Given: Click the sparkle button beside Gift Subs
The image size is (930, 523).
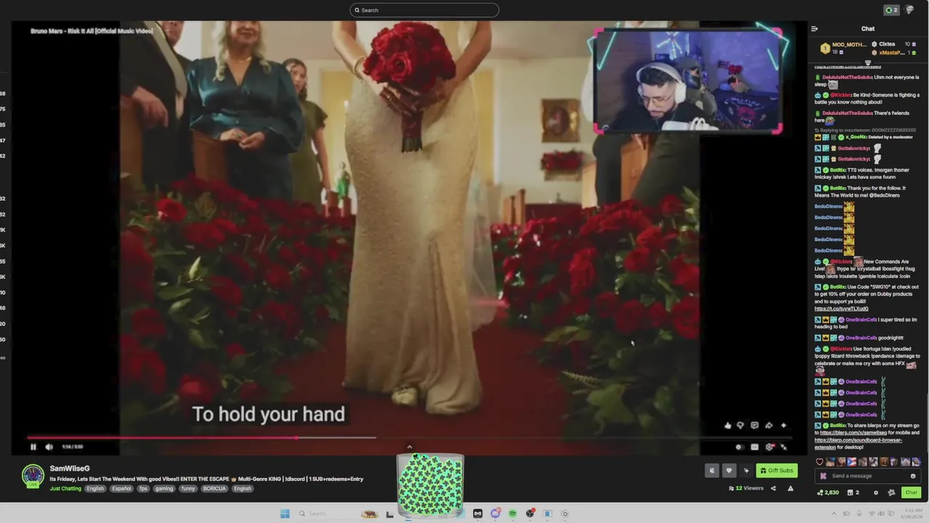Looking at the screenshot, I should tap(746, 471).
